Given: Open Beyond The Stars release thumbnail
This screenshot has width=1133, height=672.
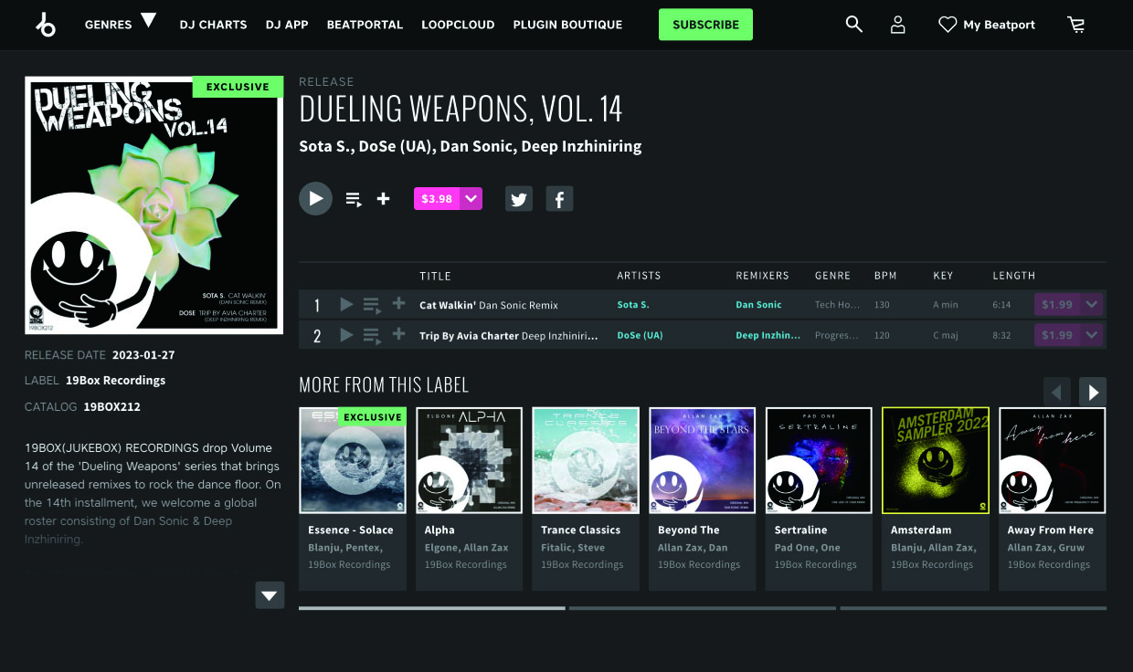Looking at the screenshot, I should coord(702,460).
